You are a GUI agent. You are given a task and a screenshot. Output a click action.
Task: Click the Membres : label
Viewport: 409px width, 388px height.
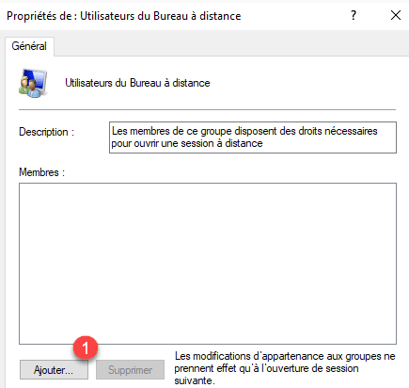[41, 172]
